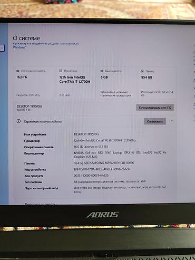Select the pen and touch input unavailable value
Screen dimensions: 195x260
[x=120, y=189]
